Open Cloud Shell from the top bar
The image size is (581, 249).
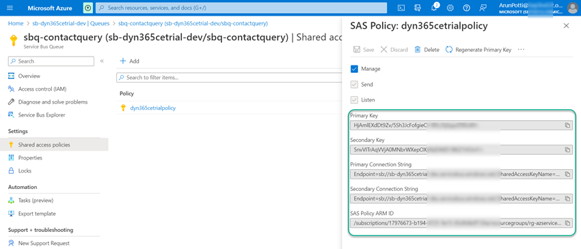click(x=401, y=8)
